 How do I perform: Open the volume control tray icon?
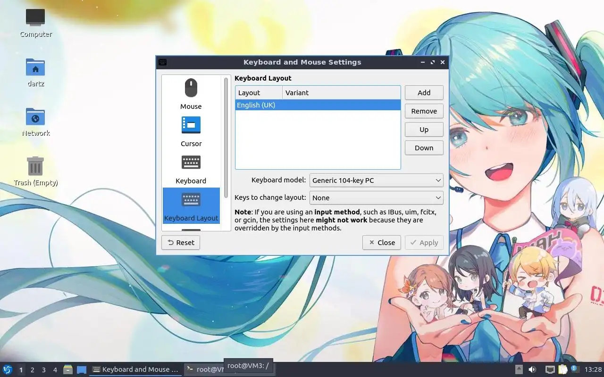coord(532,369)
